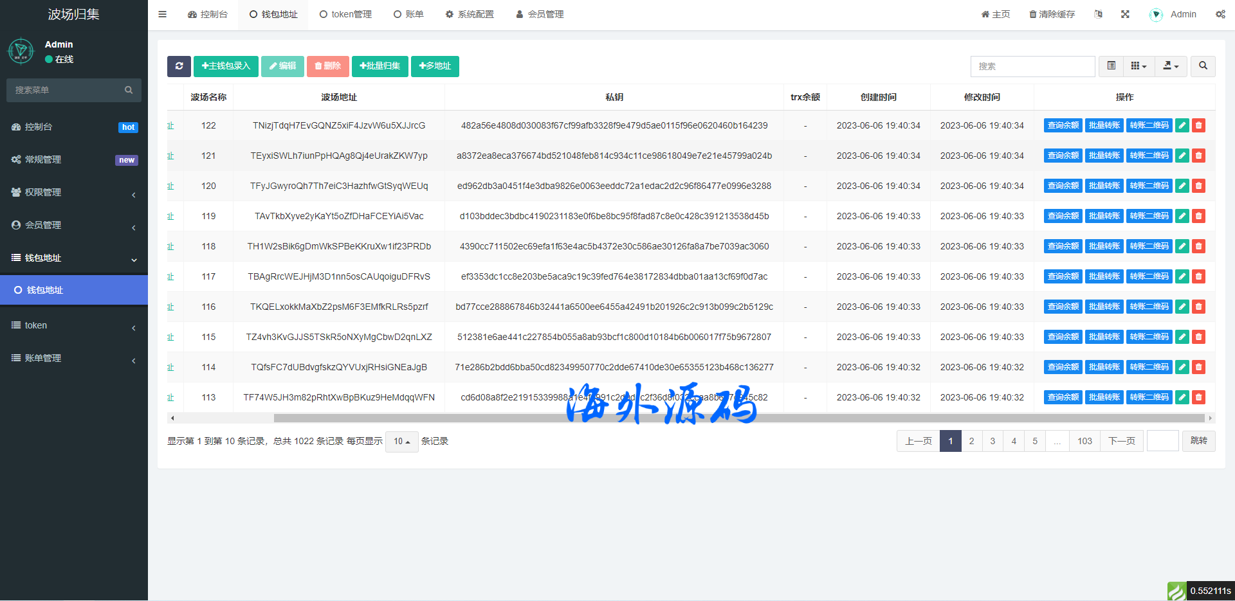Click the magnifier advanced search button

coord(1203,66)
